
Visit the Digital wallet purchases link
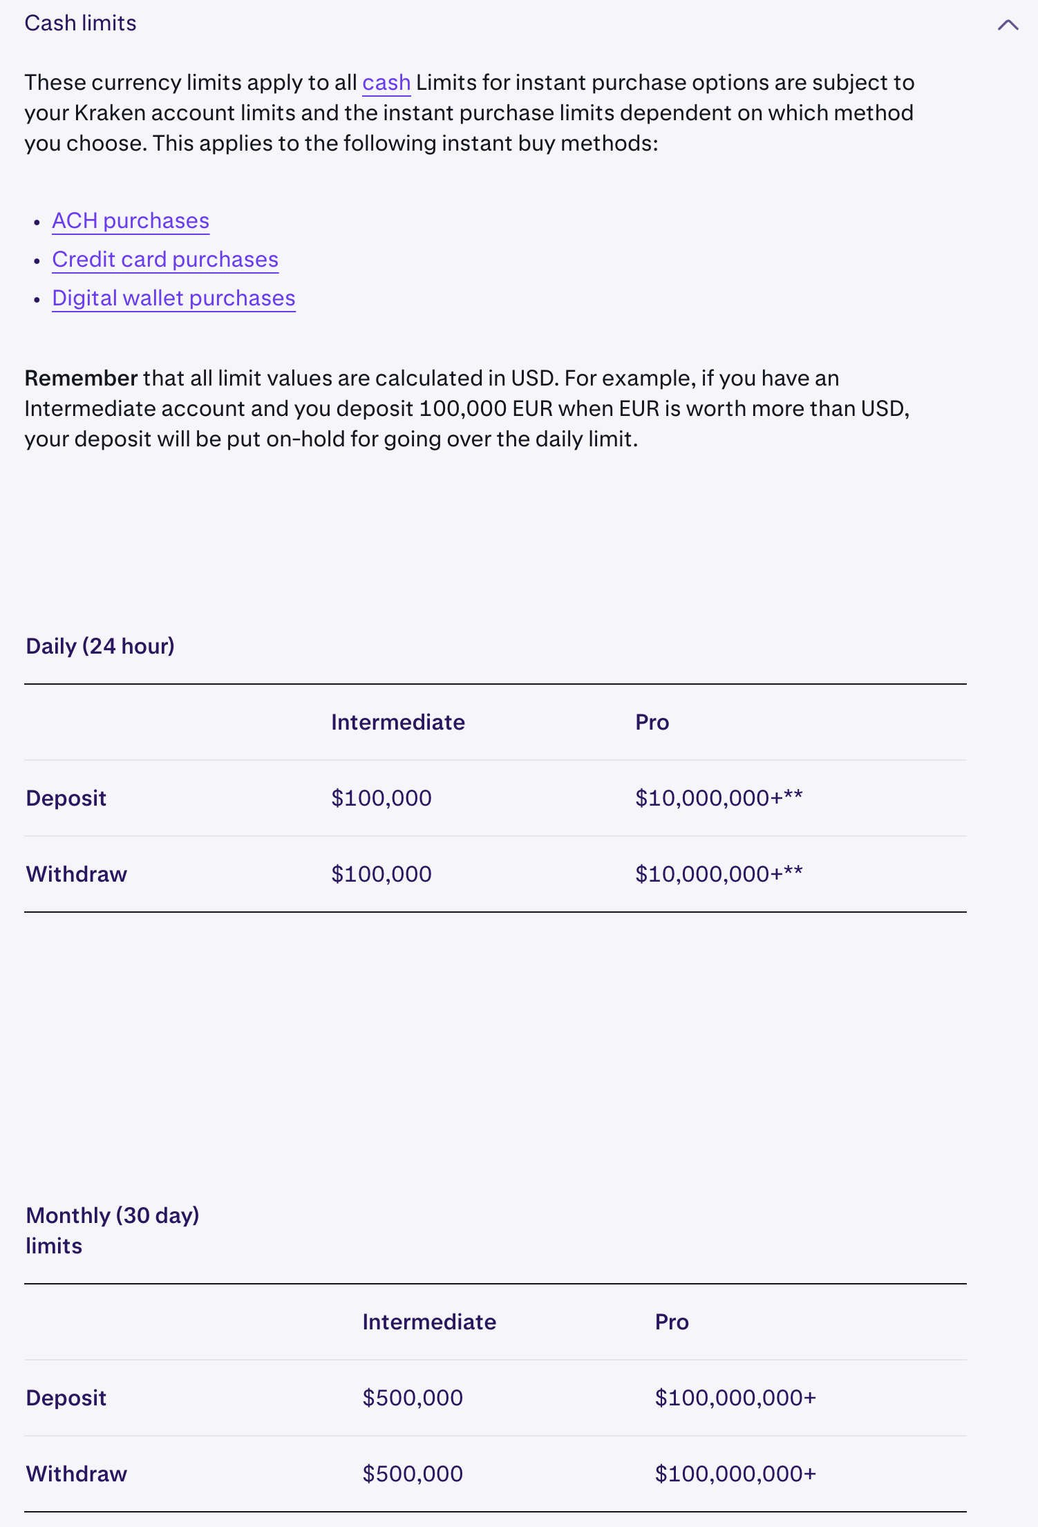[x=173, y=298]
